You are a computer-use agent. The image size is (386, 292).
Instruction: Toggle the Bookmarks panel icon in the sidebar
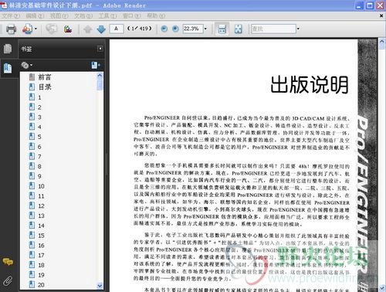pos(8,68)
